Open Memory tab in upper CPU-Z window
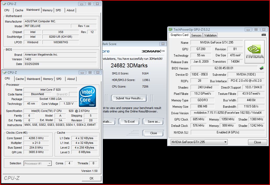Image resolution: width=270 pixels, height=185 pixels. click(47, 10)
